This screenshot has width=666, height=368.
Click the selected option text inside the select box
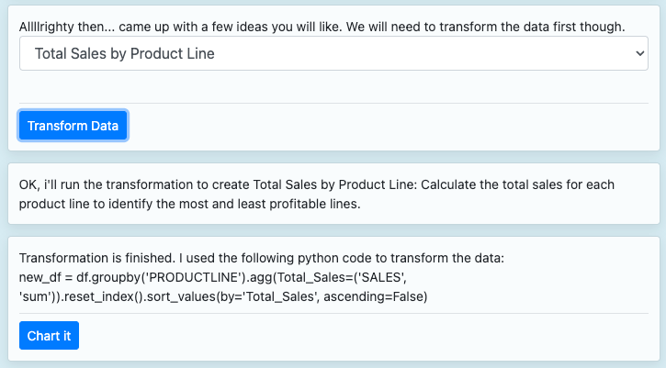[124, 53]
